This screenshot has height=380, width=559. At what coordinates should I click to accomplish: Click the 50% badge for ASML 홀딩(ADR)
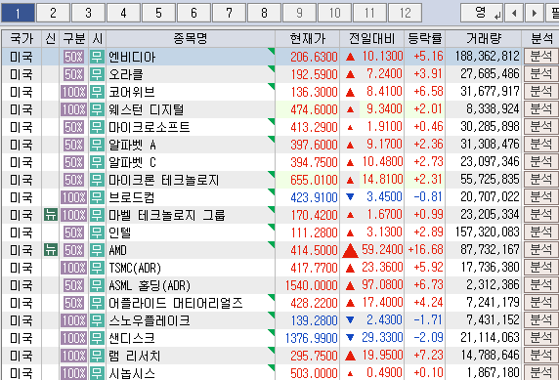pos(74,285)
